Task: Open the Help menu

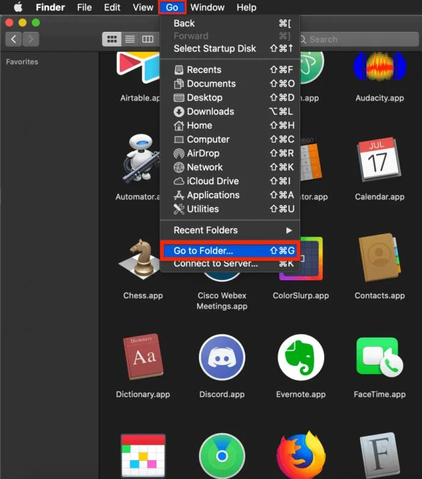Action: (x=246, y=7)
